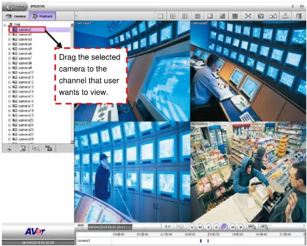Pick the one-large-plus-small channels layout
This screenshot has width=307, height=246.
[210, 16]
